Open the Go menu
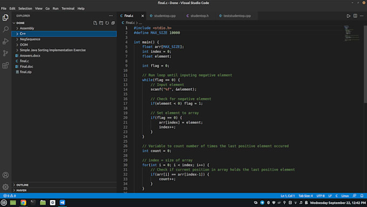 pos(47,9)
